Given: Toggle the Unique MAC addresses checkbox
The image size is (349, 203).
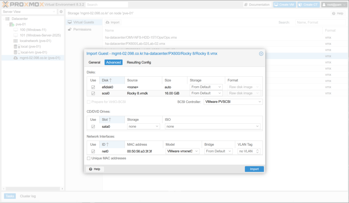Looking at the screenshot, I should 89,158.
